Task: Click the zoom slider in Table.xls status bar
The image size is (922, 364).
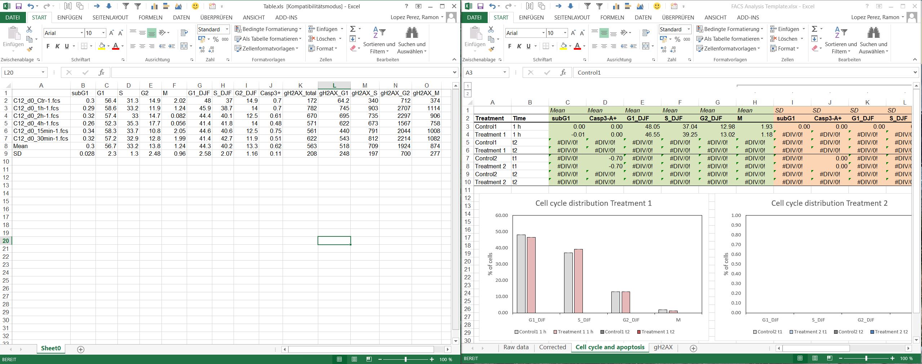Action: point(405,359)
